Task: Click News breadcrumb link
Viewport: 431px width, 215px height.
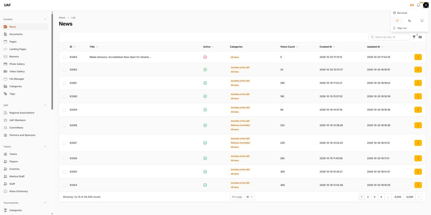Action: 62,18
